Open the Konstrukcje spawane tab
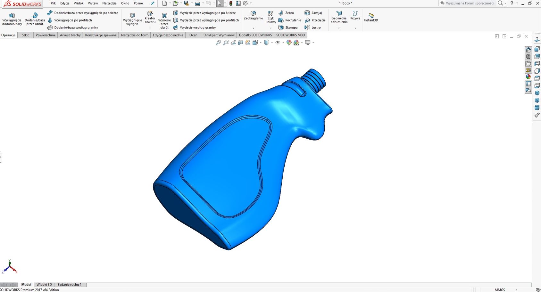This screenshot has height=292, width=541. (x=101, y=35)
